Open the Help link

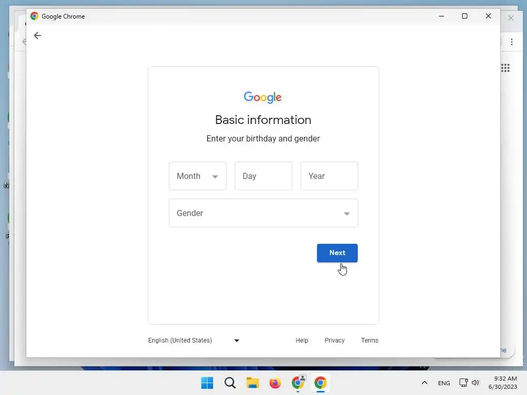pyautogui.click(x=302, y=340)
